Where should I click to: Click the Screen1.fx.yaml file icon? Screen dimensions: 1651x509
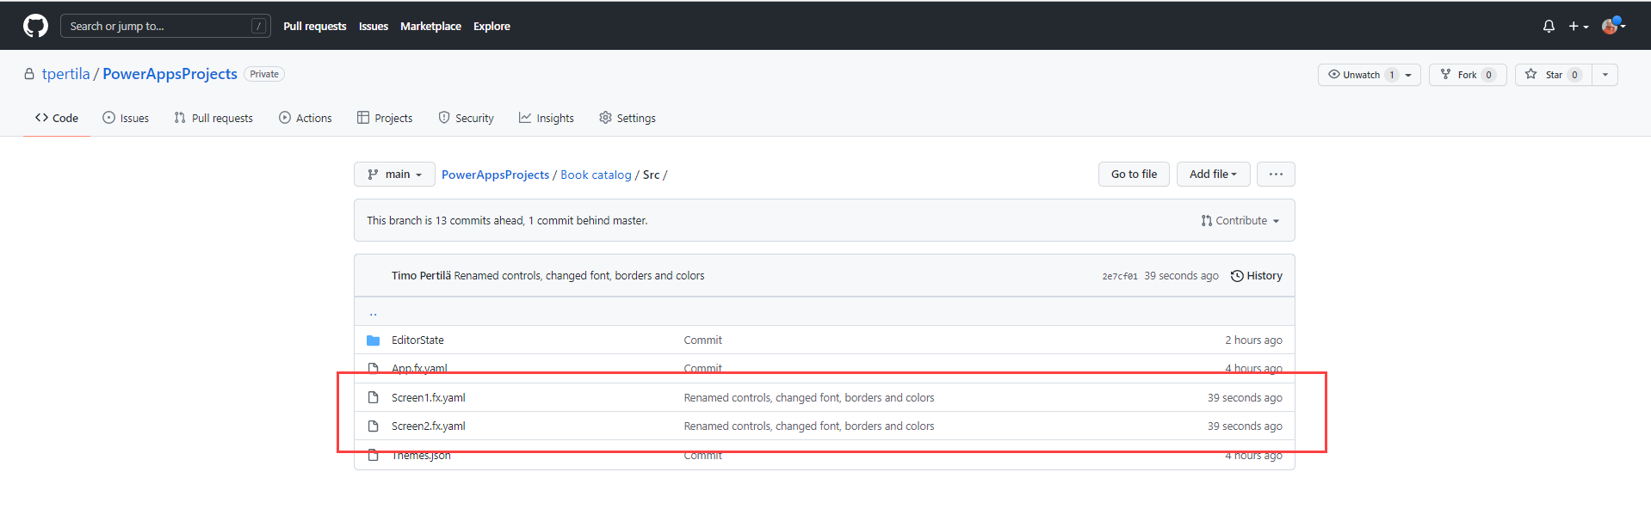373,398
